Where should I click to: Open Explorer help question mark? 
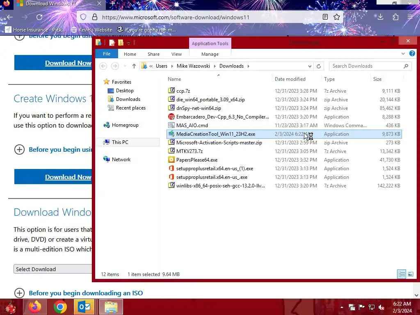[x=412, y=54]
